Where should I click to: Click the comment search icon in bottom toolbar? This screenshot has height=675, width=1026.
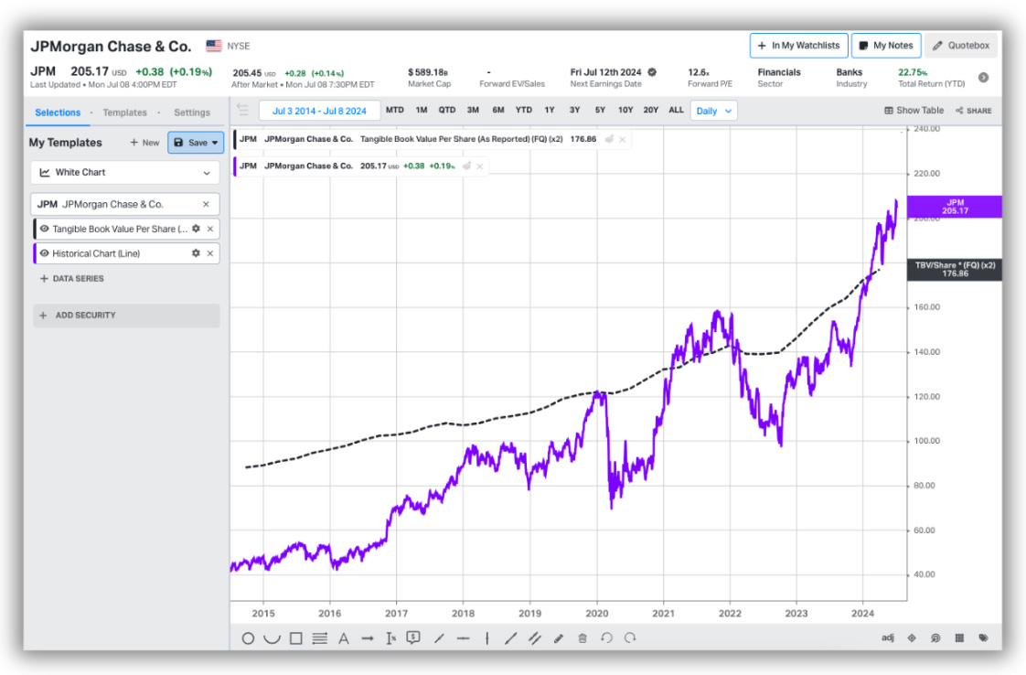(x=935, y=637)
